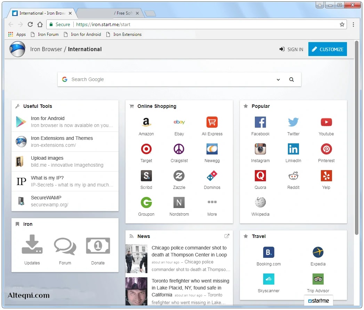
Task: Visit the Craigslist peace-sign icon
Action: coord(179,149)
